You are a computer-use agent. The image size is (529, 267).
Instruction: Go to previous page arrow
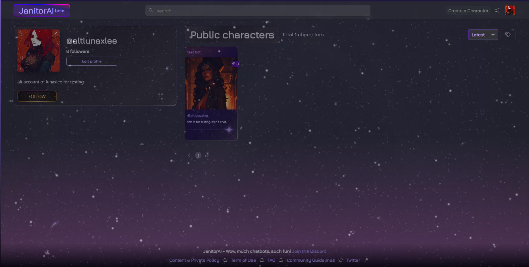[189, 155]
